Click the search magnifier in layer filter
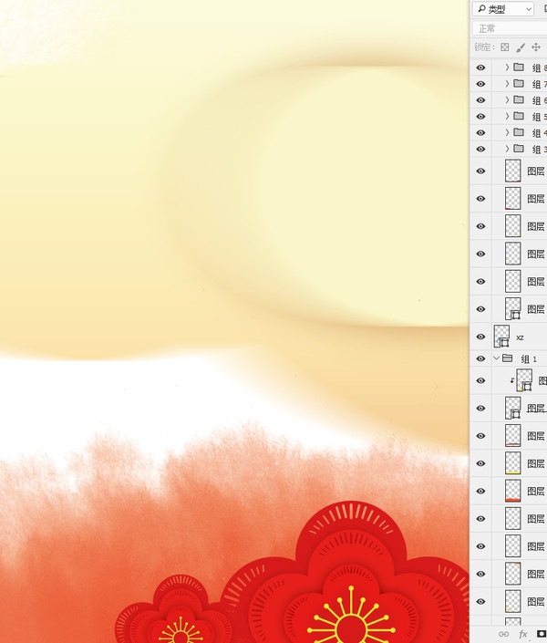547x643 pixels. coord(481,8)
